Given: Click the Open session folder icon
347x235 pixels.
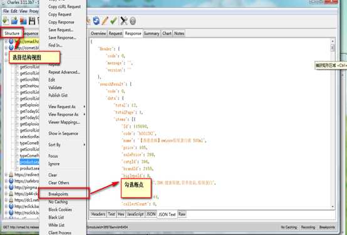Looking at the screenshot, I should pos(14,21).
